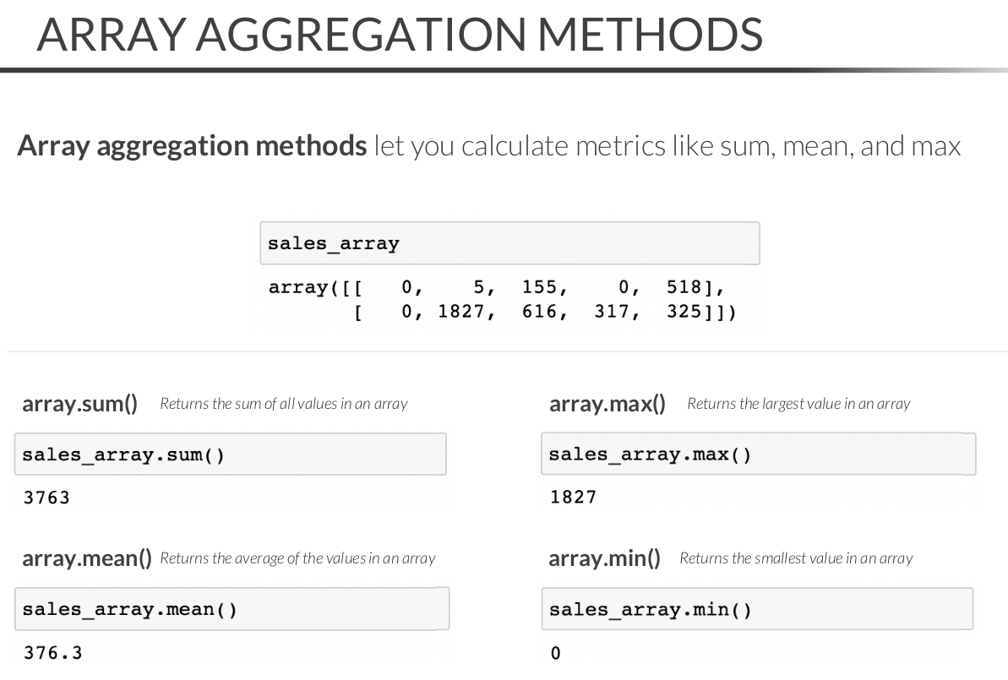Focus the sales_array.min() code cell
Image resolution: width=1008 pixels, height=680 pixels.
click(x=757, y=609)
